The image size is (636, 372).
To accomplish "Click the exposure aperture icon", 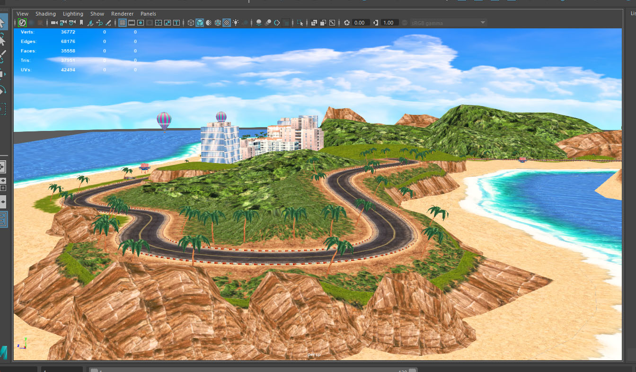I will pos(347,23).
